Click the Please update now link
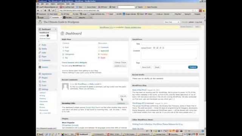 coord(133,27)
